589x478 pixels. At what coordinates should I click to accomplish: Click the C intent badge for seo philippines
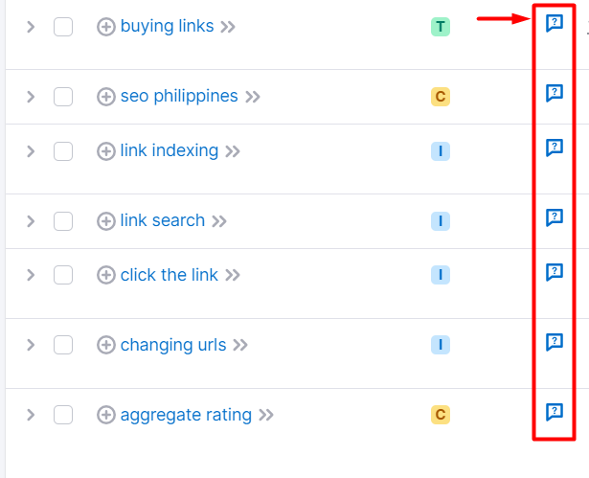pos(441,97)
